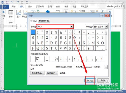Select the exclamation mark symbol in grid

pyautogui.click(x=38, y=32)
